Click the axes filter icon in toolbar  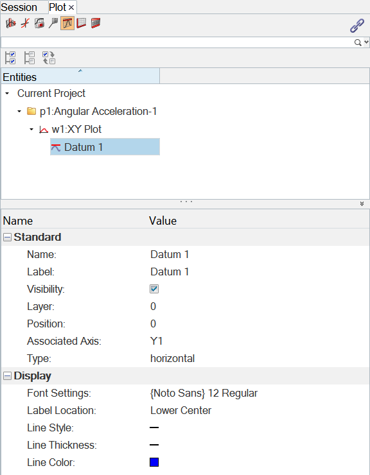[25, 23]
